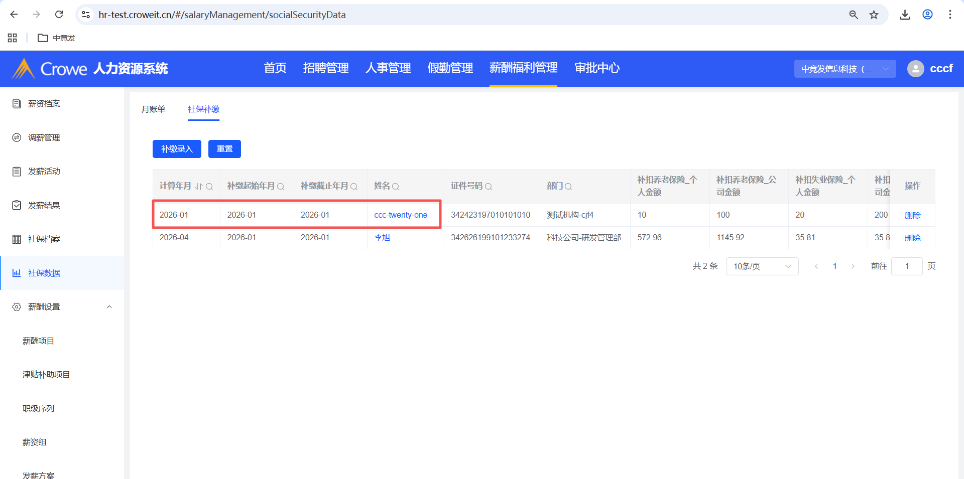Click the Crowe 人力资源系统 logo

pos(90,69)
